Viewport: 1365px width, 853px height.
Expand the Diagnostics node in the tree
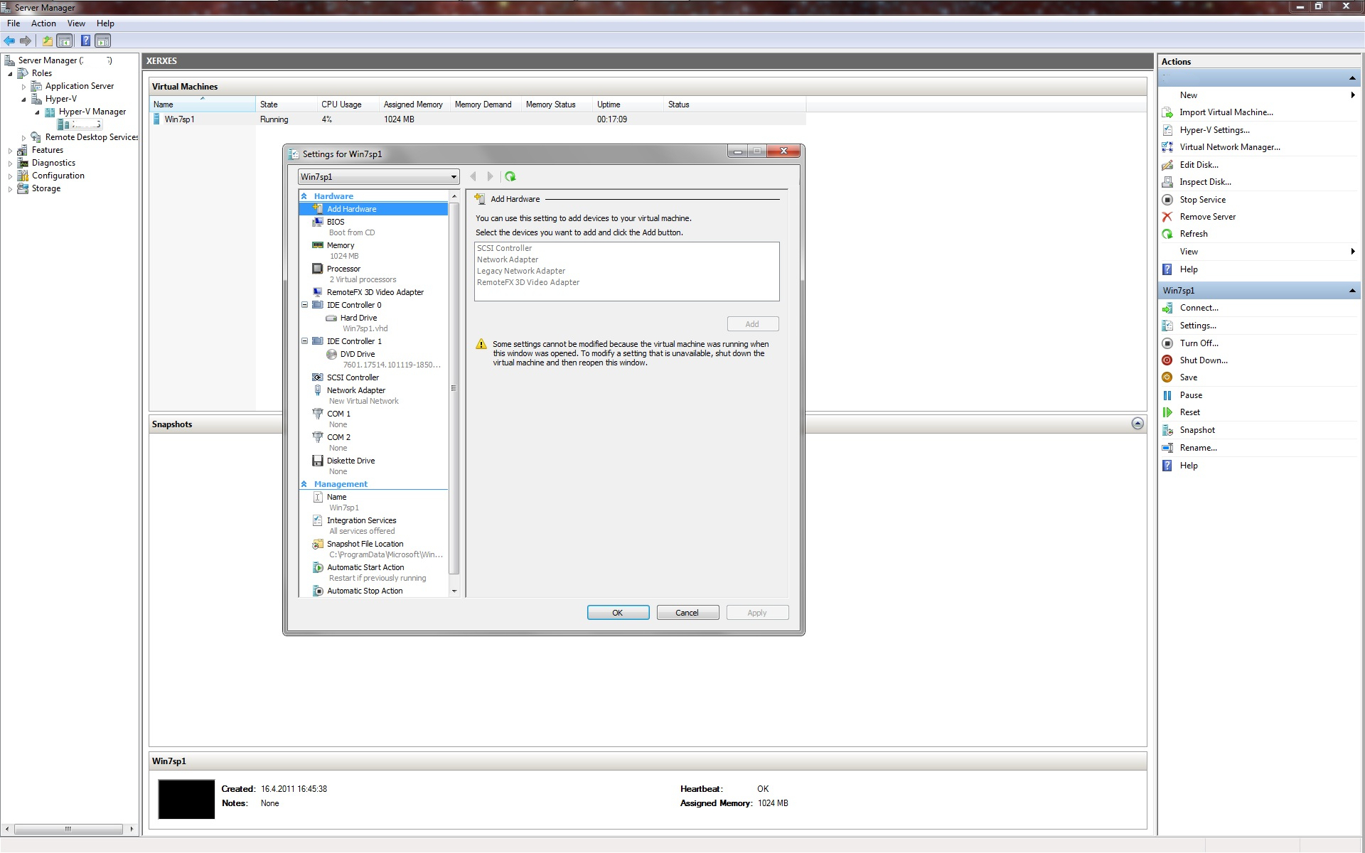pos(10,163)
